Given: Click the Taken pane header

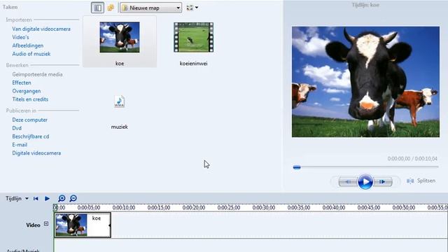Looking at the screenshot, I should [10, 7].
